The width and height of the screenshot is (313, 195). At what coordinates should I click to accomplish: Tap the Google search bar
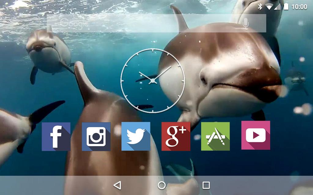pyautogui.click(x=156, y=23)
